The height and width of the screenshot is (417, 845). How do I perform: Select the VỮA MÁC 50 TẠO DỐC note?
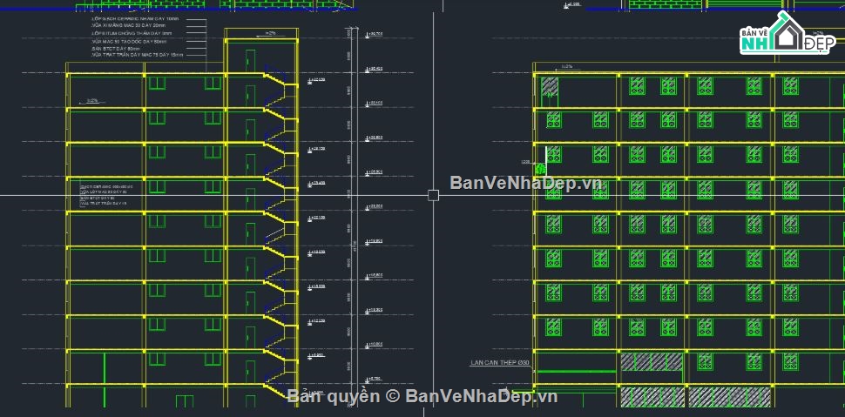129,41
